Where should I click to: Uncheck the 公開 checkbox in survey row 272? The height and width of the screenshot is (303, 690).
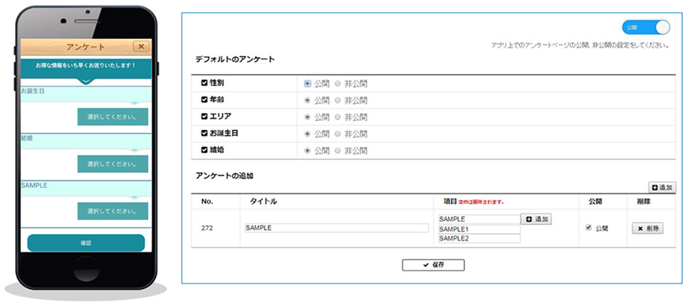pyautogui.click(x=589, y=227)
